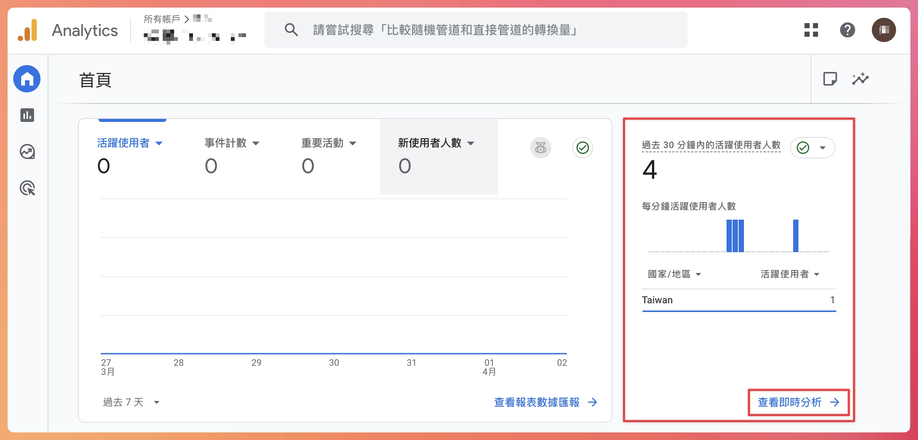Open the Home page from the sidebar
Screen dimensions: 918x440
coord(27,79)
